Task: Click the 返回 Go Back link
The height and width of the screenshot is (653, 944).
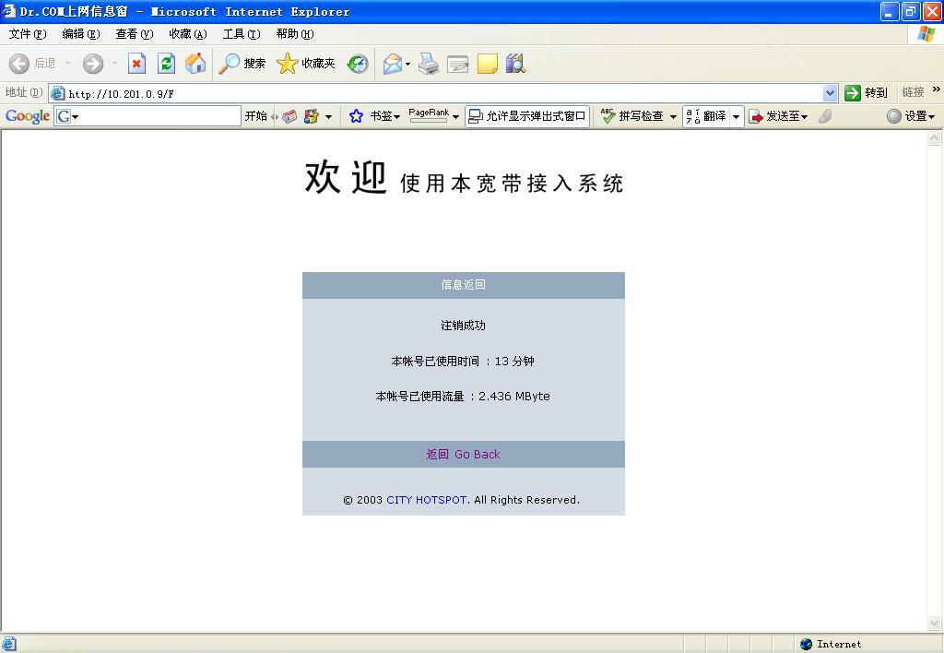Action: [463, 455]
